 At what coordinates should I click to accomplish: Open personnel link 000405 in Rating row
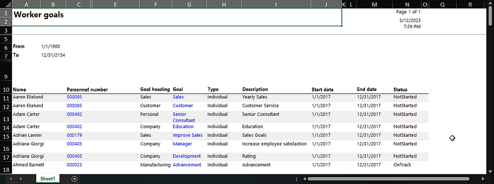[x=75, y=156]
